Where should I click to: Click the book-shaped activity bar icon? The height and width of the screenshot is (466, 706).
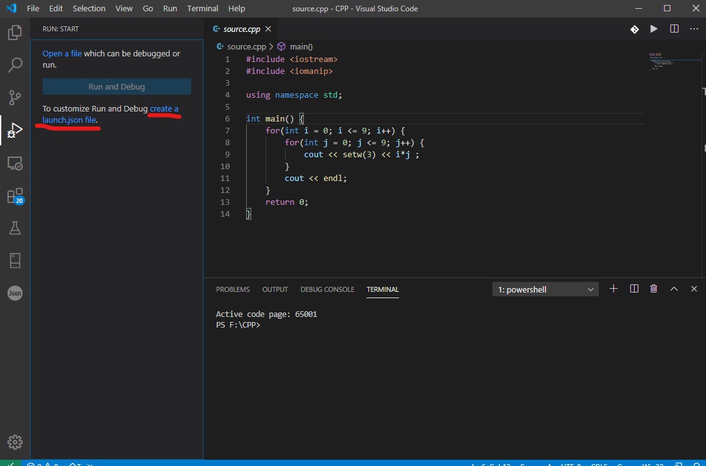pyautogui.click(x=15, y=261)
